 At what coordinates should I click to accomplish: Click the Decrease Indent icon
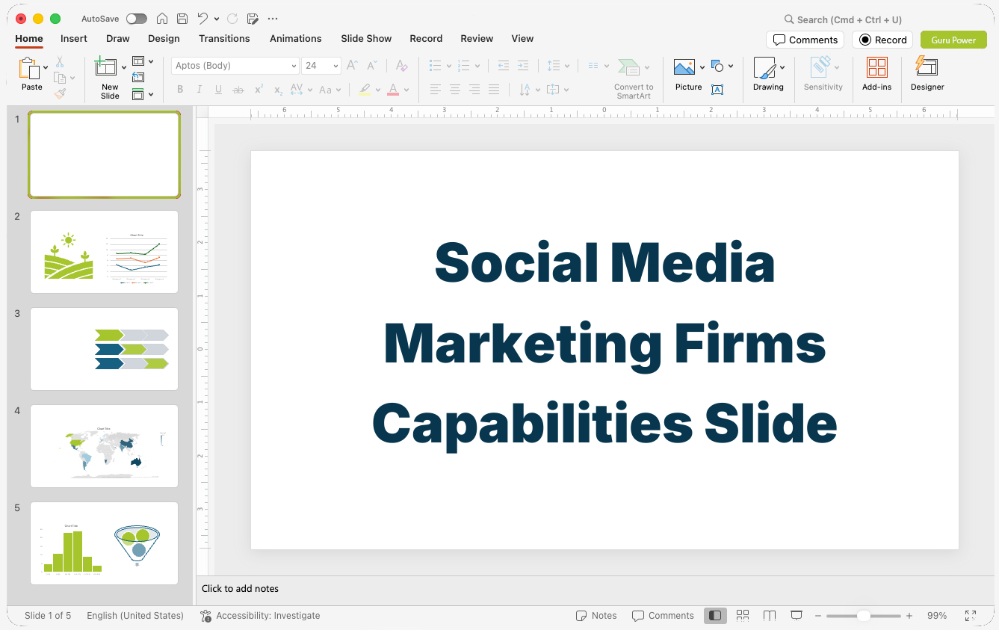[x=504, y=66]
